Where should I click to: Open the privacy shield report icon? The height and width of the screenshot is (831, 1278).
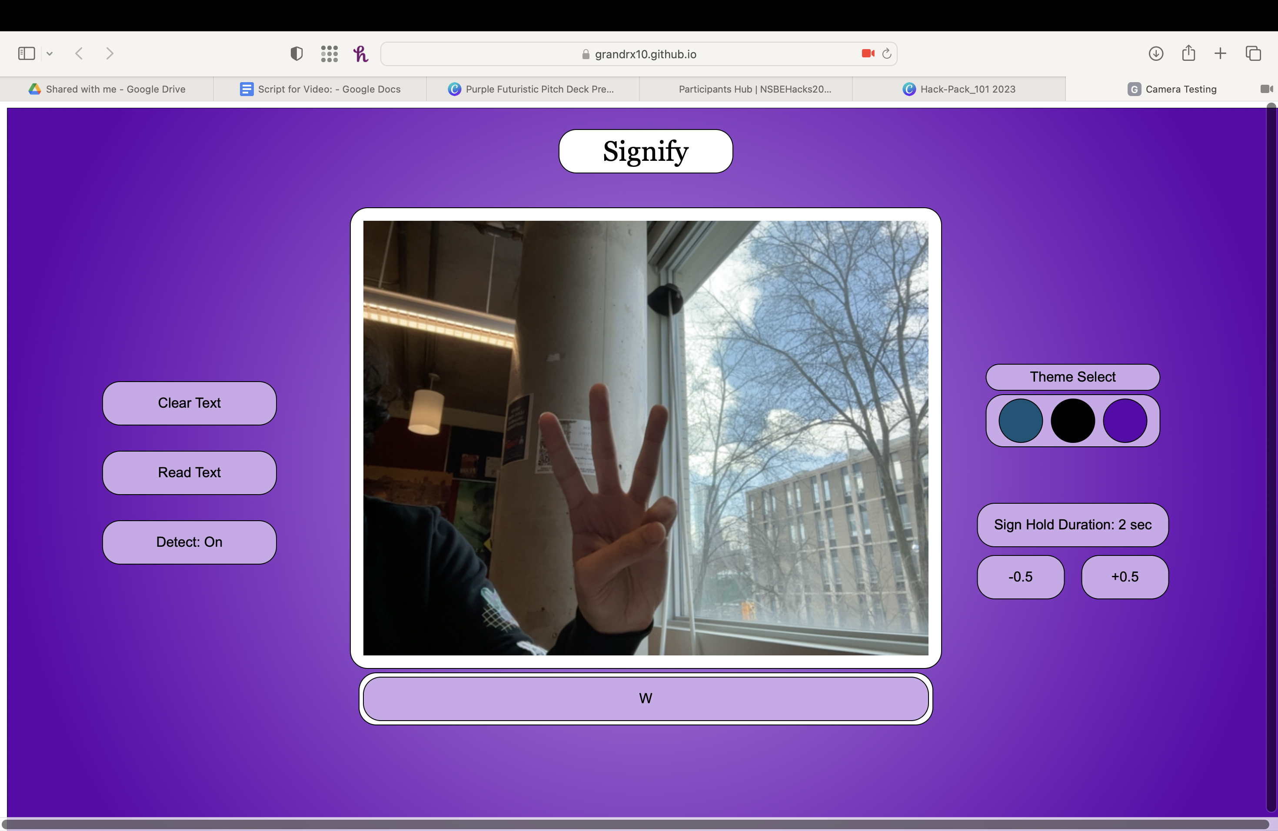tap(296, 54)
